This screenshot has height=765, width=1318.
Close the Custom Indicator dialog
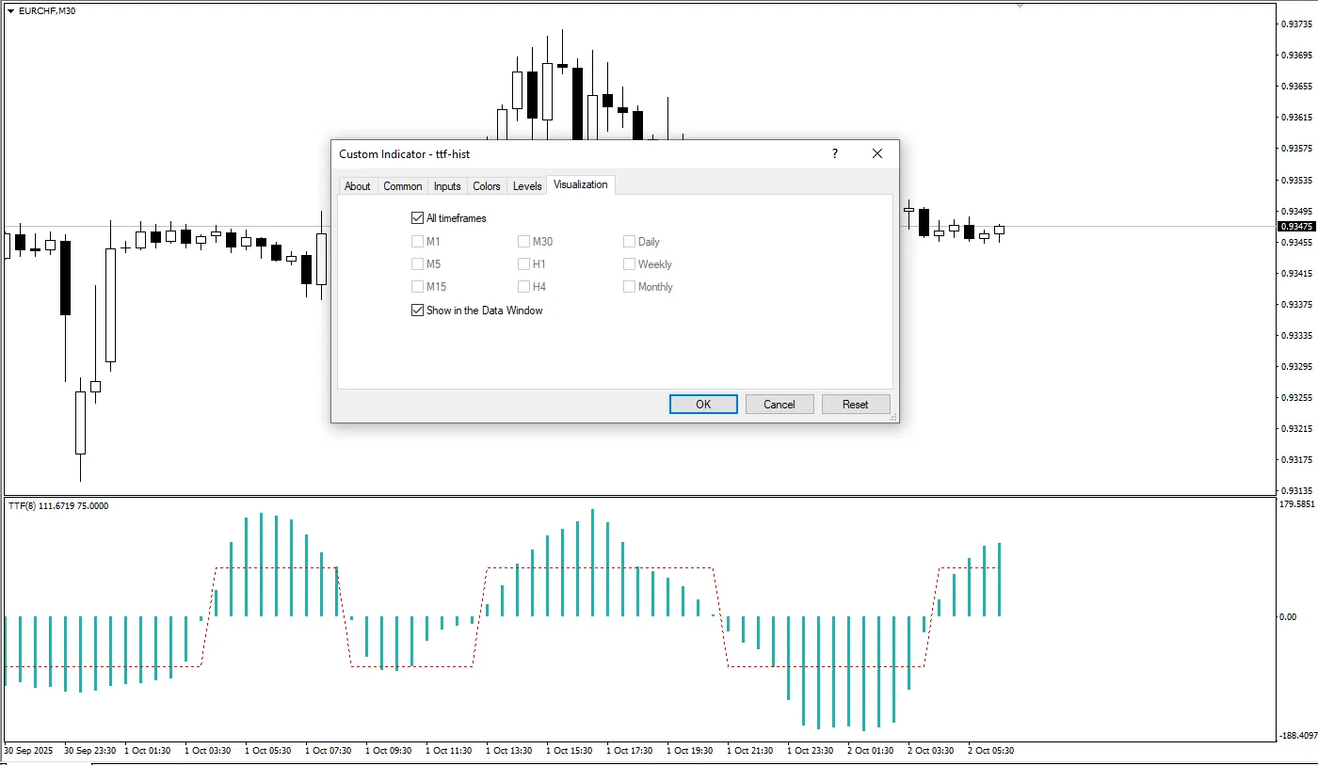pos(877,153)
